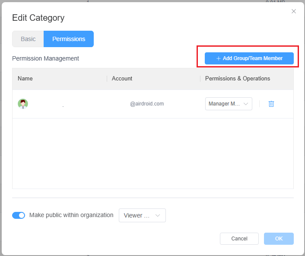
Task: Open the Viewer permission dropdown
Action: [x=142, y=215]
